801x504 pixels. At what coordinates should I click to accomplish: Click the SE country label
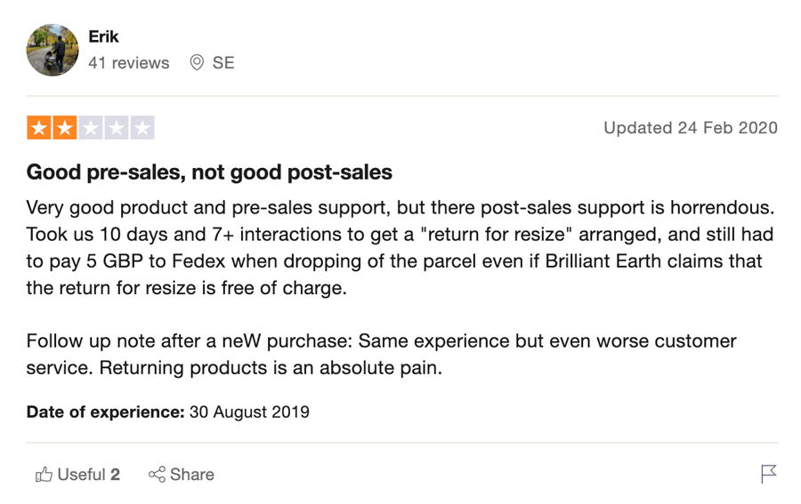tap(223, 63)
